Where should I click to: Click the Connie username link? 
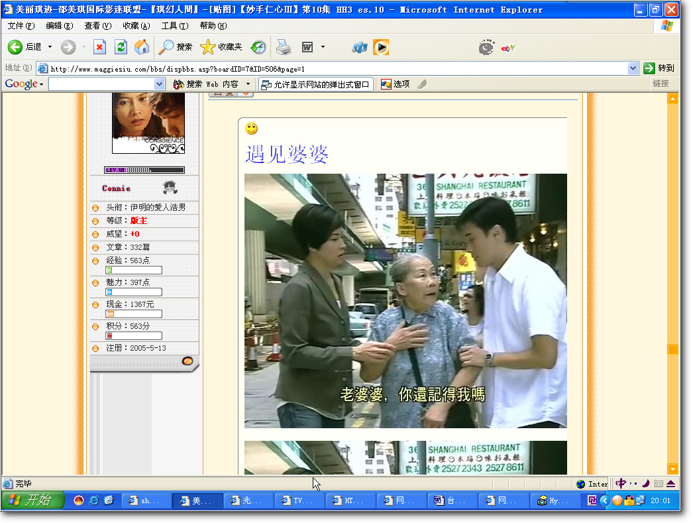(x=116, y=188)
